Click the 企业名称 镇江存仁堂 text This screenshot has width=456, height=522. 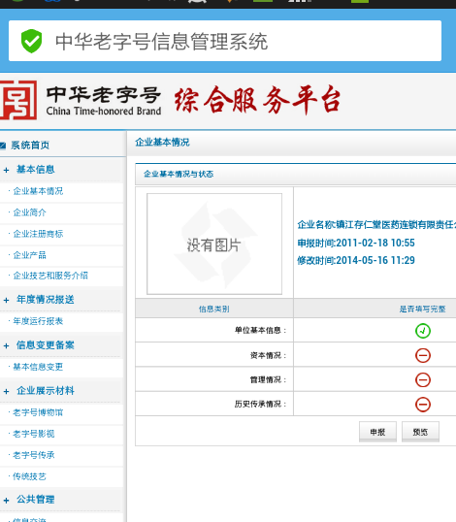click(376, 225)
